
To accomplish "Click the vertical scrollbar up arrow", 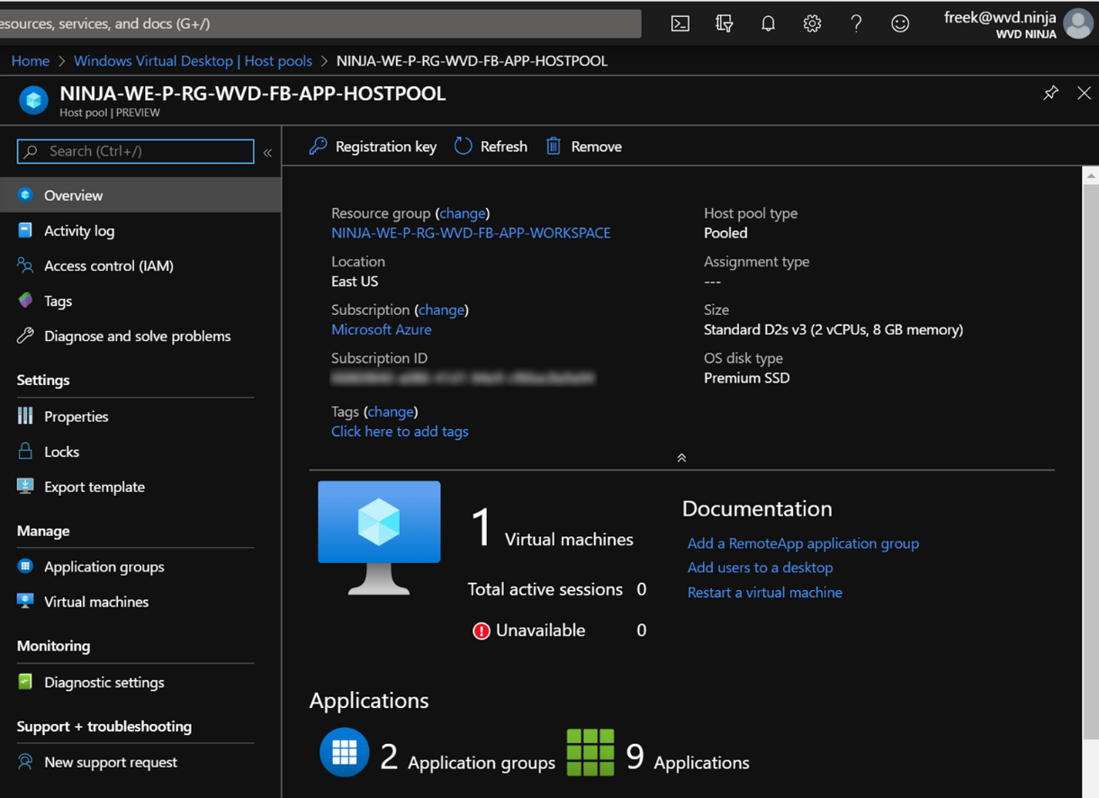I will pyautogui.click(x=1091, y=176).
